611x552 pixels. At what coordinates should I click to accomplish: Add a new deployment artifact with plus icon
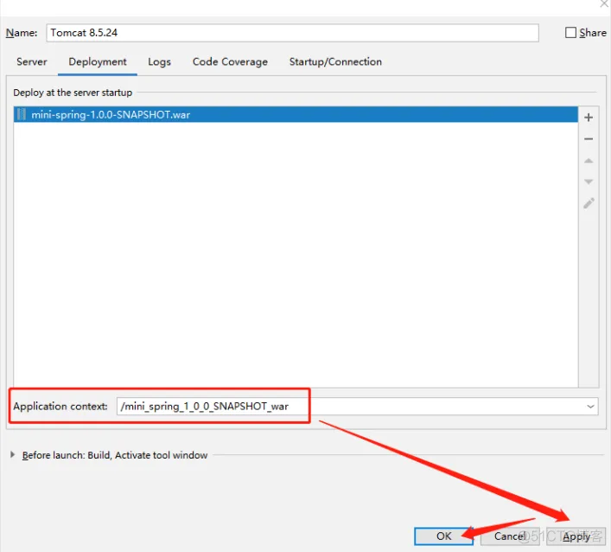(x=589, y=118)
